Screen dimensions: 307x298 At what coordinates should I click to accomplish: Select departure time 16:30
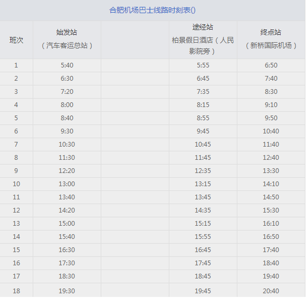(67, 250)
